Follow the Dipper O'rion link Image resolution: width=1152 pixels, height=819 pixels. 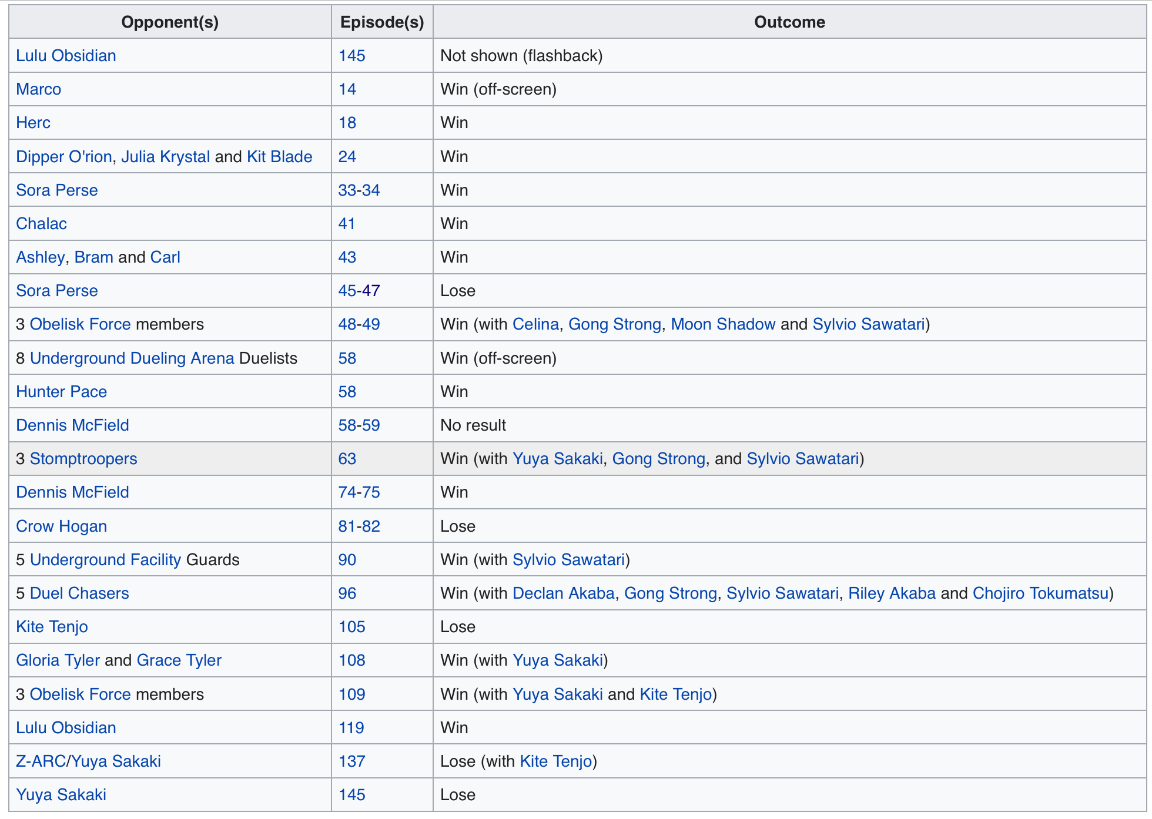63,157
